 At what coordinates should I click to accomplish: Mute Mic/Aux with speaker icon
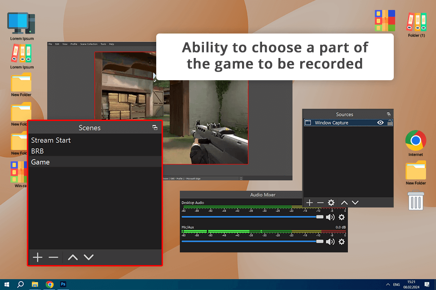(x=330, y=242)
